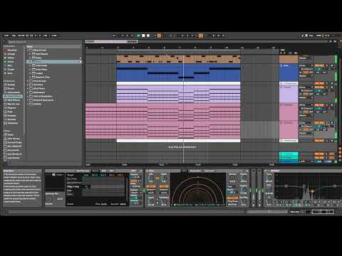Select the Blue collection in the browser
Viewport: 342px width, 256px height.
(x=10, y=65)
